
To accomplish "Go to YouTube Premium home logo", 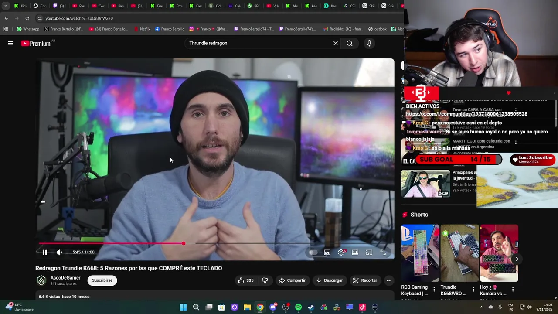I will [36, 43].
